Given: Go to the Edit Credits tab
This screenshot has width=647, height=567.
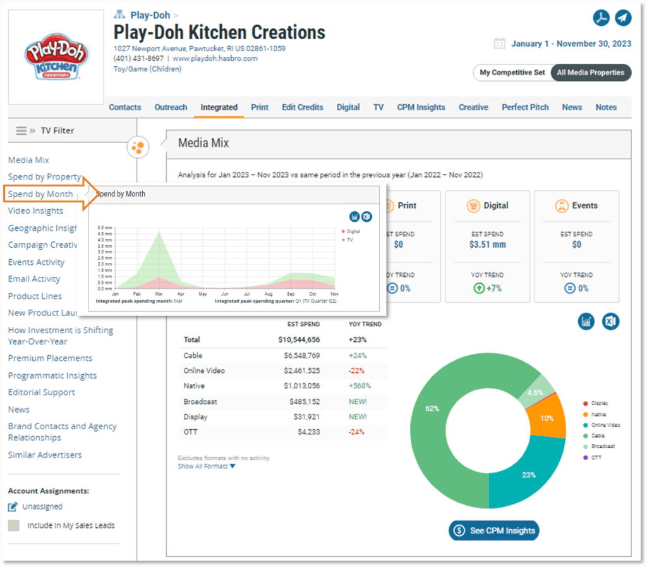Looking at the screenshot, I should 303,107.
